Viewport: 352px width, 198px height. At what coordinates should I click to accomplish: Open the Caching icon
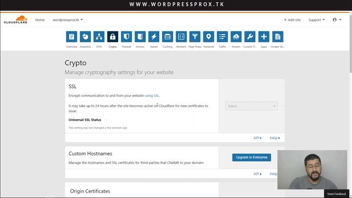coord(167,37)
